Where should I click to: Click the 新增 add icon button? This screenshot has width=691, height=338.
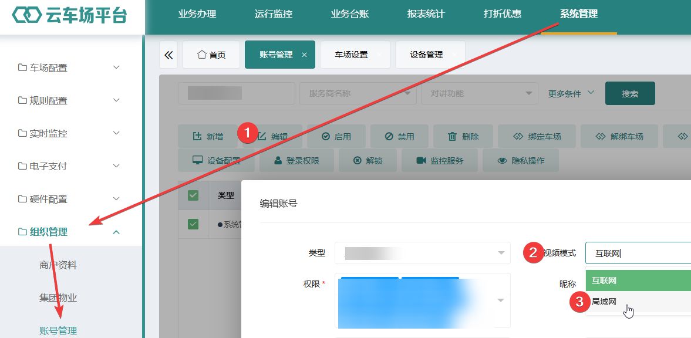pyautogui.click(x=208, y=136)
